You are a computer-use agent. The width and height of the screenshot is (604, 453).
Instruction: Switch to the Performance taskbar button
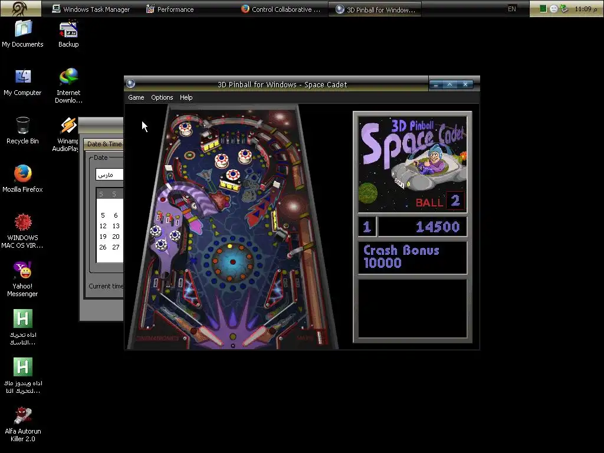coord(170,9)
